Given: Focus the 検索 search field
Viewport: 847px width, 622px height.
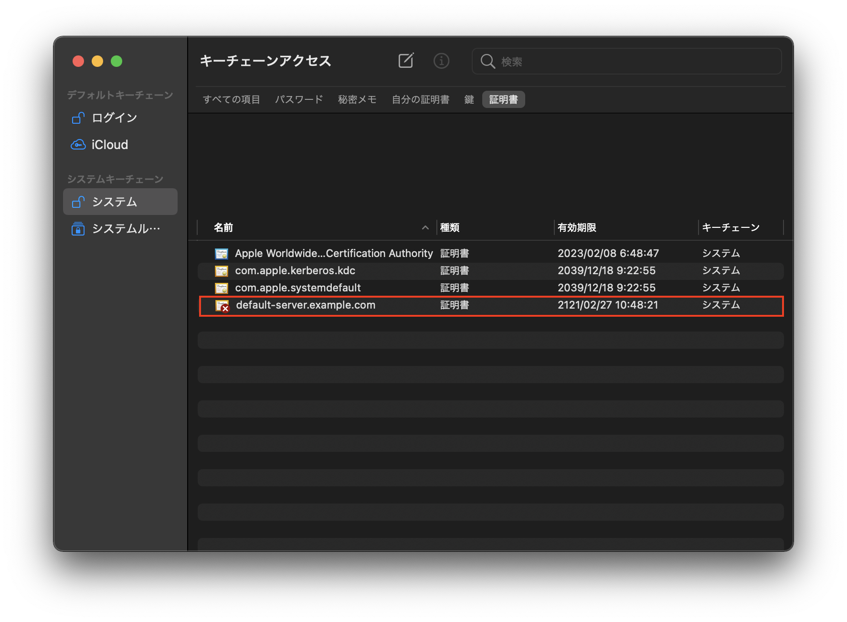Looking at the screenshot, I should point(626,61).
